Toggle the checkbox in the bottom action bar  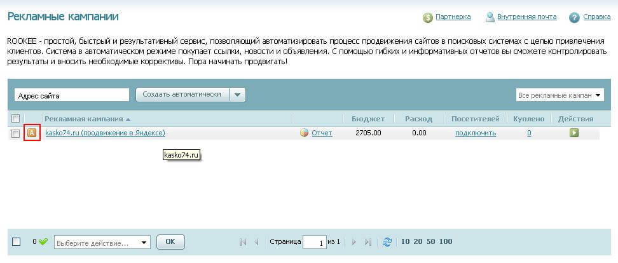[x=17, y=241]
